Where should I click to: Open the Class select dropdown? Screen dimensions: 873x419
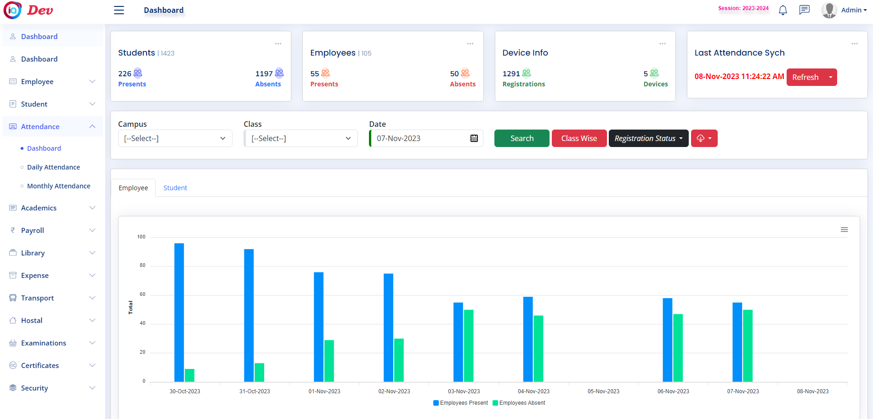(x=300, y=138)
